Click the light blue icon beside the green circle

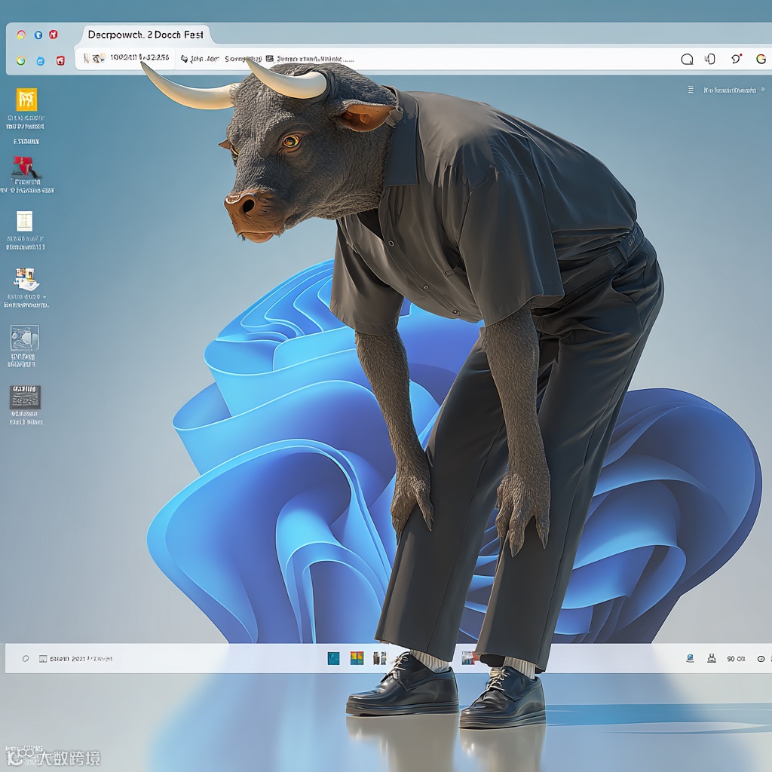(x=41, y=60)
